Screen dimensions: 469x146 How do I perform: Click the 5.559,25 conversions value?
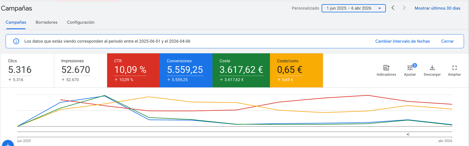[x=185, y=70]
